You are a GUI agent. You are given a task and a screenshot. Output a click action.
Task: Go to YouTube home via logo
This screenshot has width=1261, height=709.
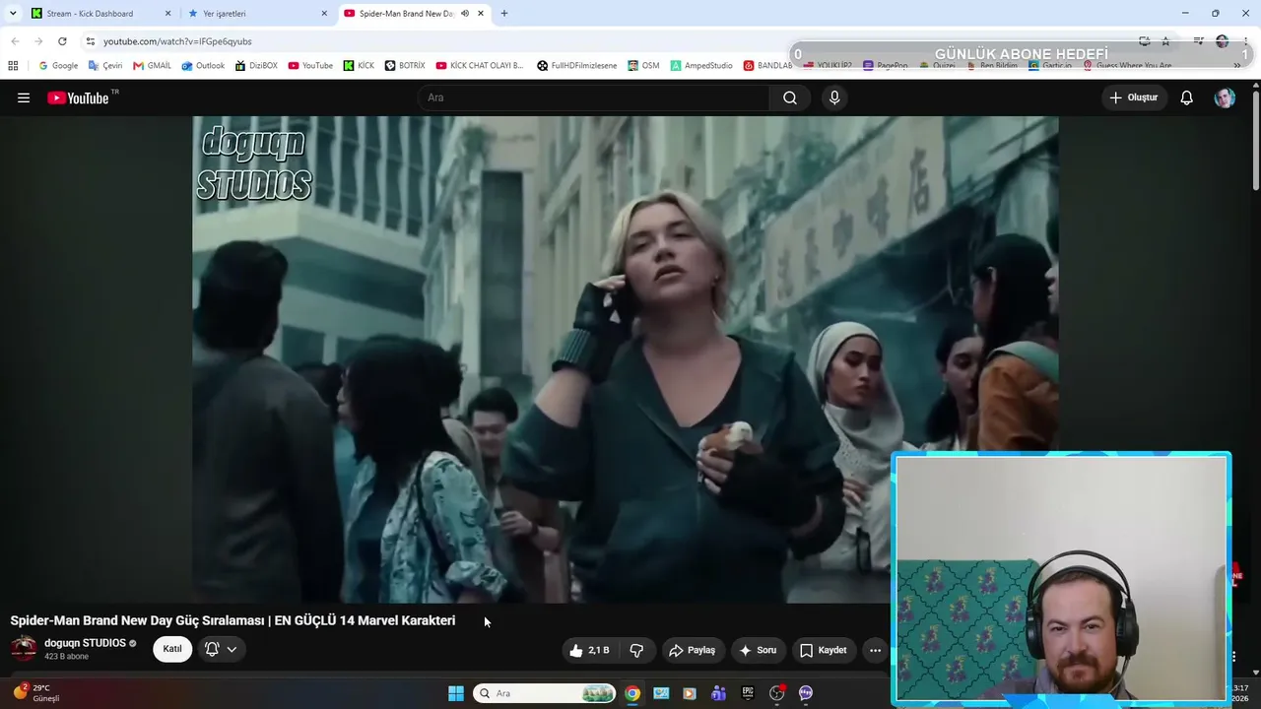pyautogui.click(x=79, y=97)
